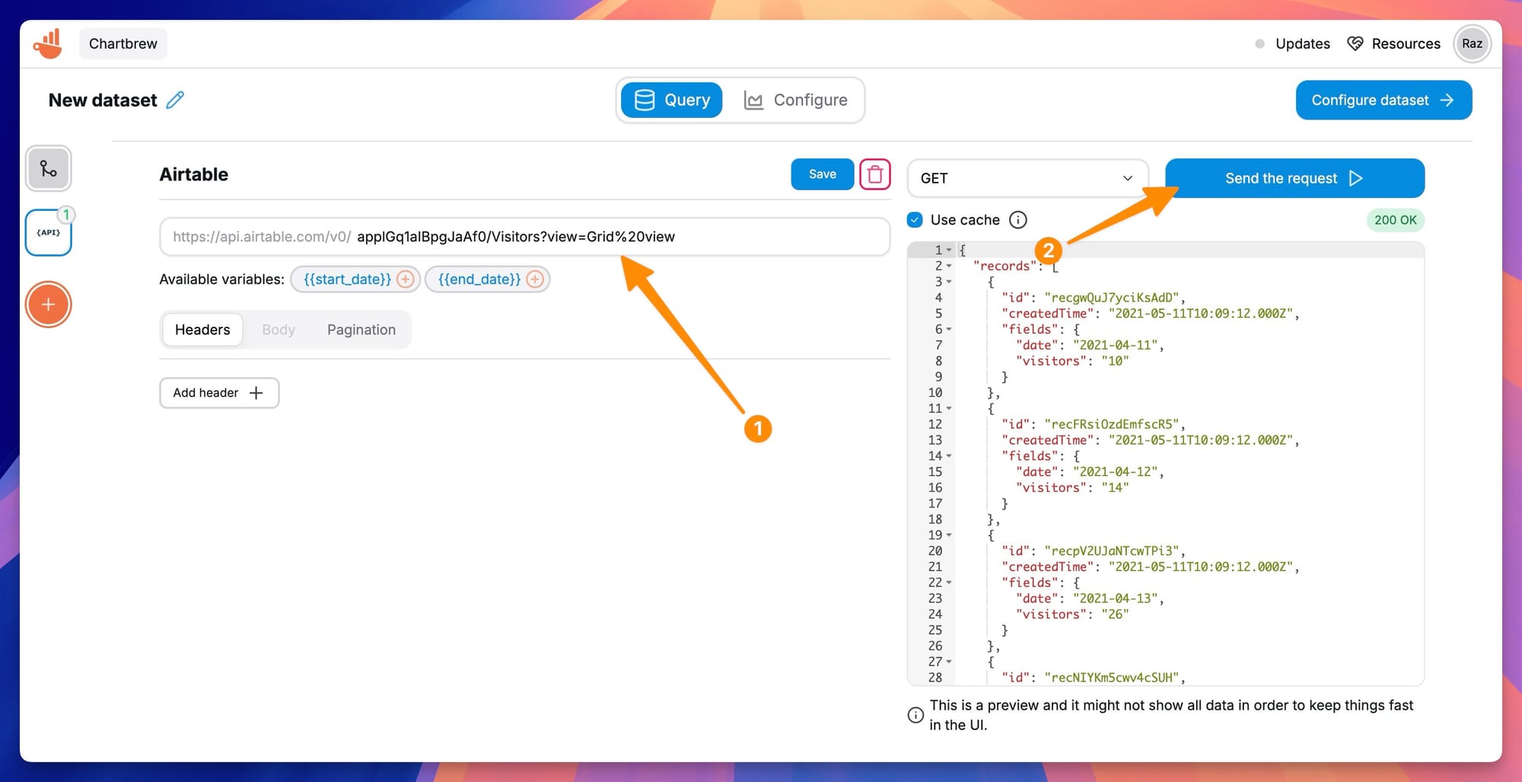This screenshot has width=1522, height=782.
Task: Add end_date variable via its plus icon
Action: (x=536, y=279)
